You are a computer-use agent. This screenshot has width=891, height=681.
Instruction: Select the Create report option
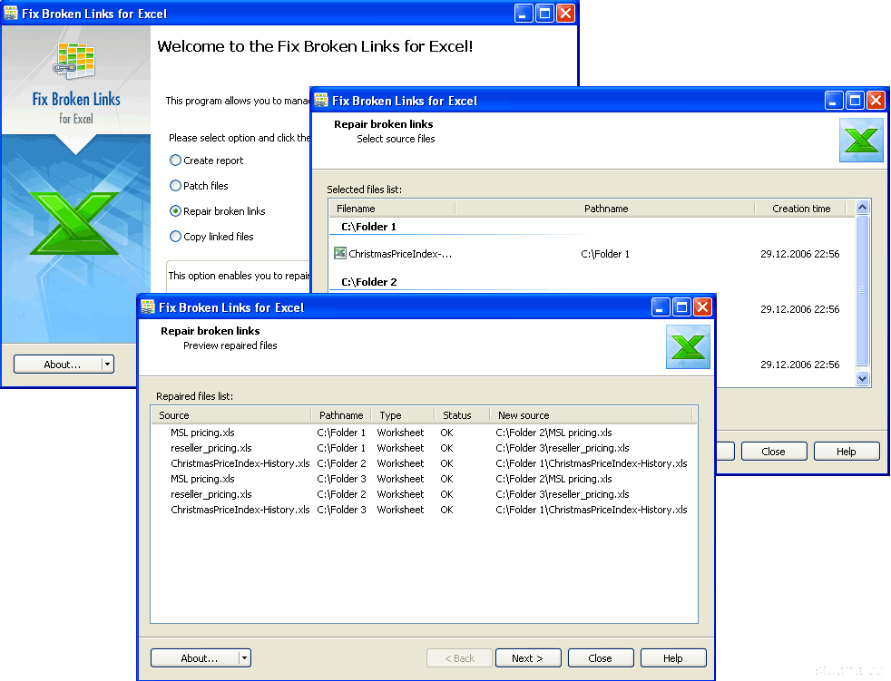[176, 161]
